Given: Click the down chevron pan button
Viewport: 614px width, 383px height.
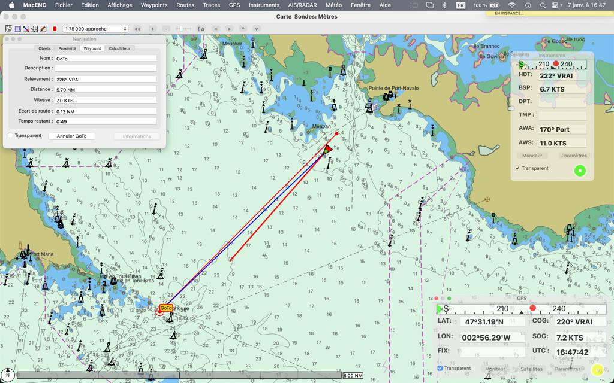Looking at the screenshot, I should 256,29.
